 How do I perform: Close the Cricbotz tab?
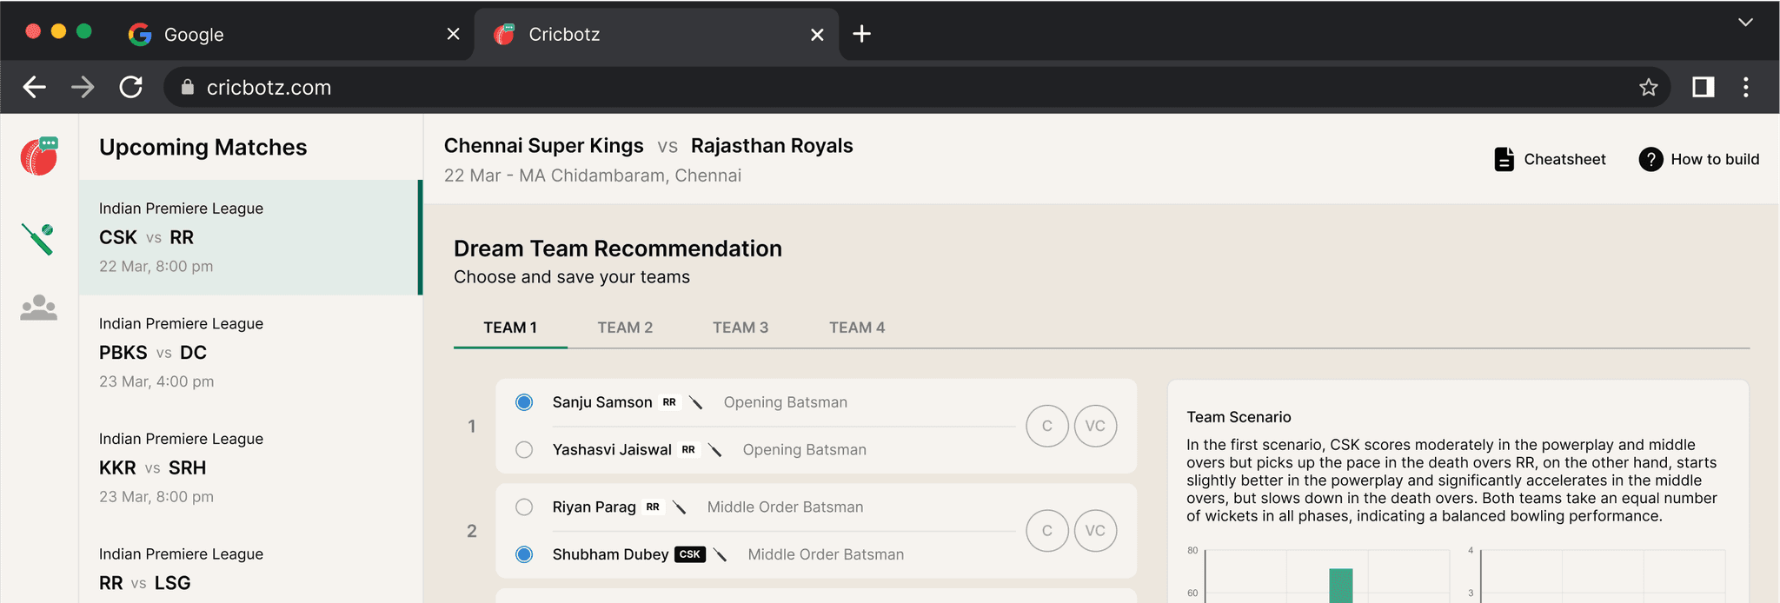pyautogui.click(x=817, y=34)
